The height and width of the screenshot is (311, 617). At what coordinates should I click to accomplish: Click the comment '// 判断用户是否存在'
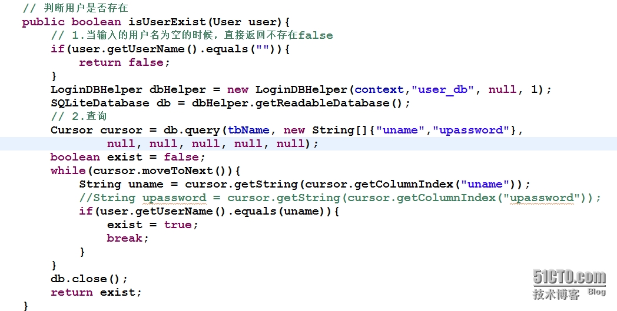75,8
